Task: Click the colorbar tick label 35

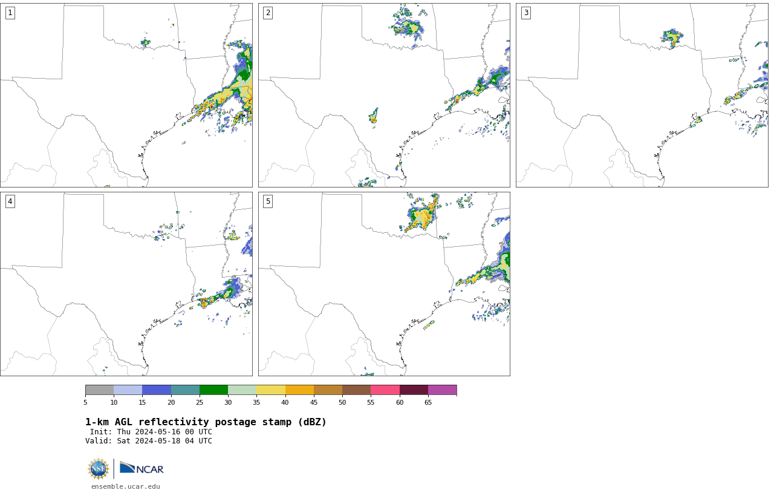Action: point(256,403)
